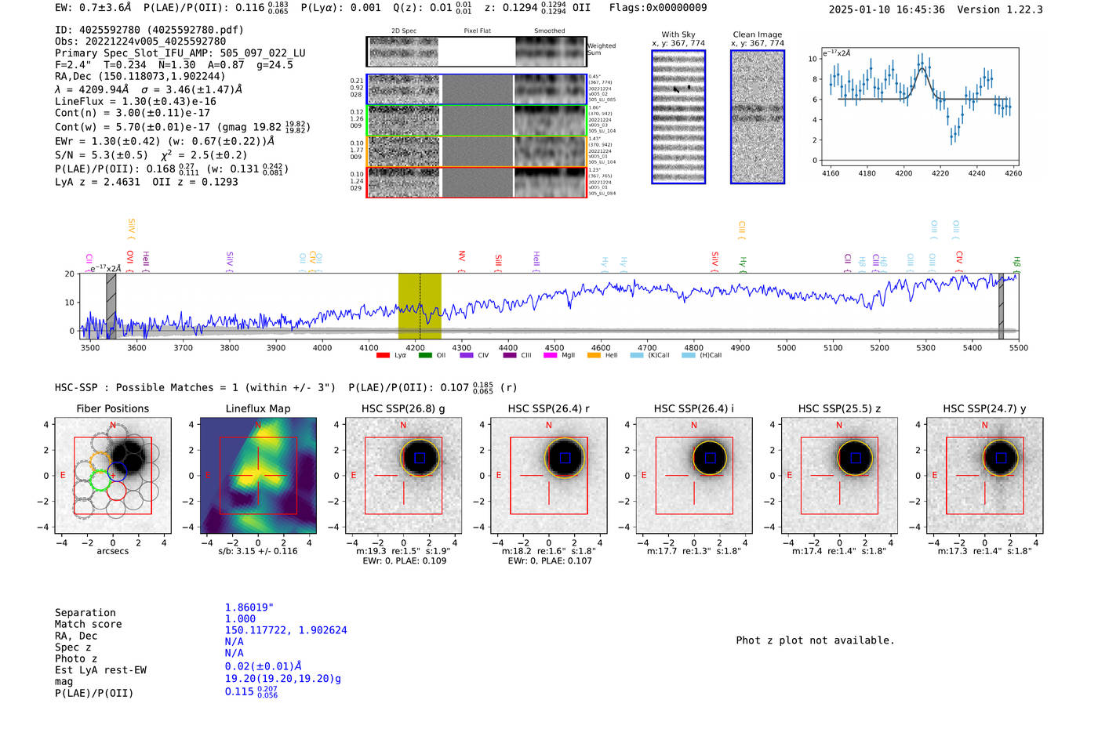
Task: Open the With Sky cutout image
Action: 678,117
